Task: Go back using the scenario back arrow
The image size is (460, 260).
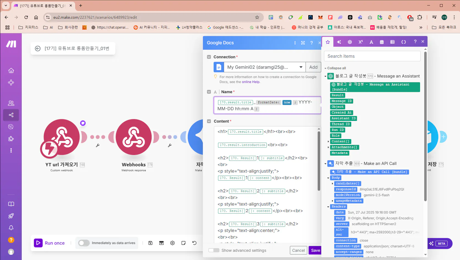Action: (x=38, y=49)
